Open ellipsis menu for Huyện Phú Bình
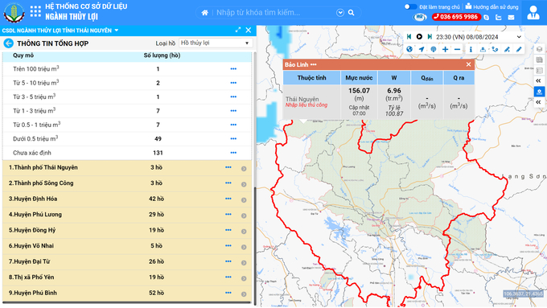The height and width of the screenshot is (308, 547). click(x=228, y=293)
